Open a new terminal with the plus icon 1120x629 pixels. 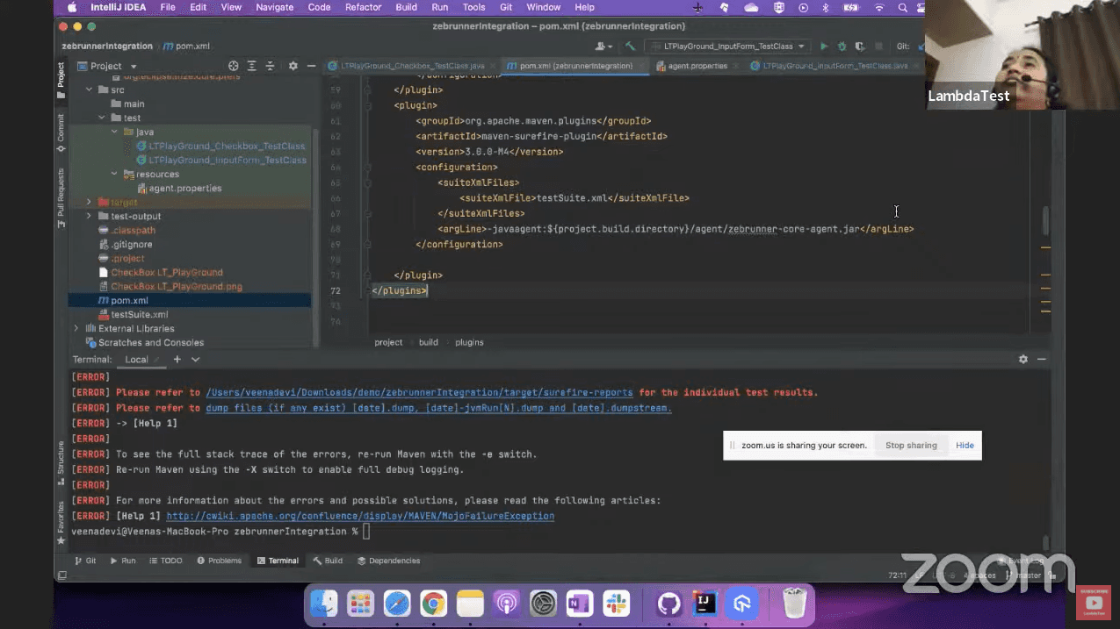176,359
